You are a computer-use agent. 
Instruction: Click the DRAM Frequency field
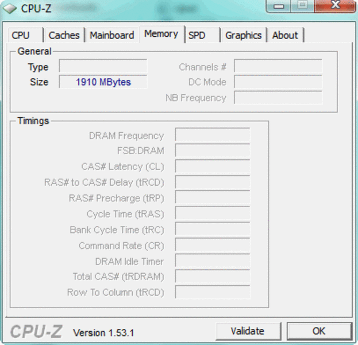pos(212,136)
